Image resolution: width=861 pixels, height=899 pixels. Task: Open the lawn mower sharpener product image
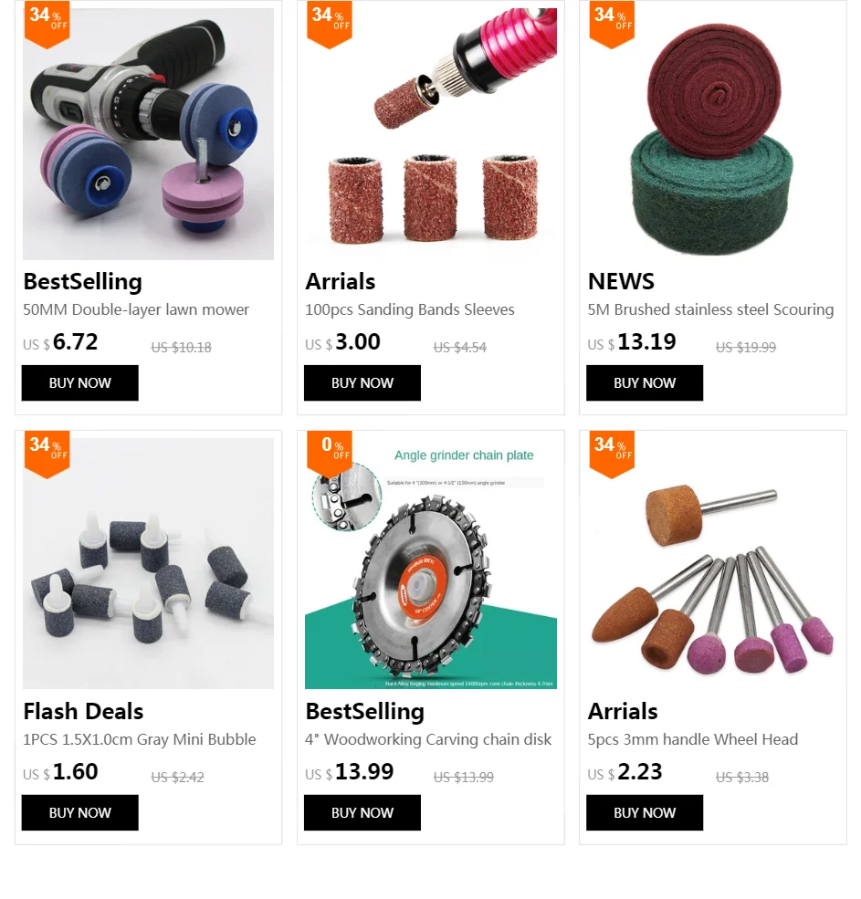pos(148,134)
